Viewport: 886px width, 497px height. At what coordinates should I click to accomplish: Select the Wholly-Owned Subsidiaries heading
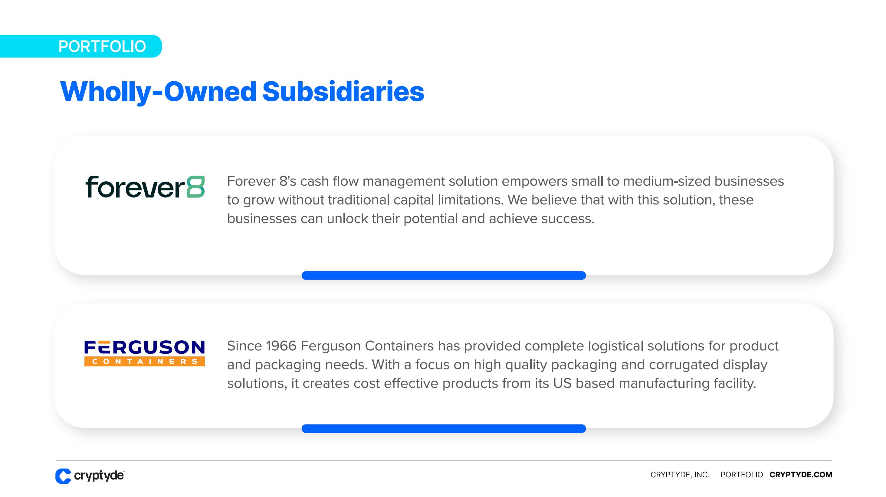(242, 92)
